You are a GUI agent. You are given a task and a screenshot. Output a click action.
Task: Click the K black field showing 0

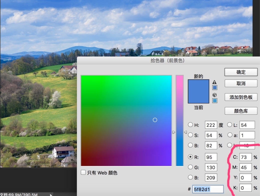click(x=245, y=188)
